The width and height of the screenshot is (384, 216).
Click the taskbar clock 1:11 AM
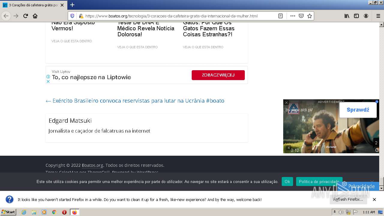click(x=369, y=212)
